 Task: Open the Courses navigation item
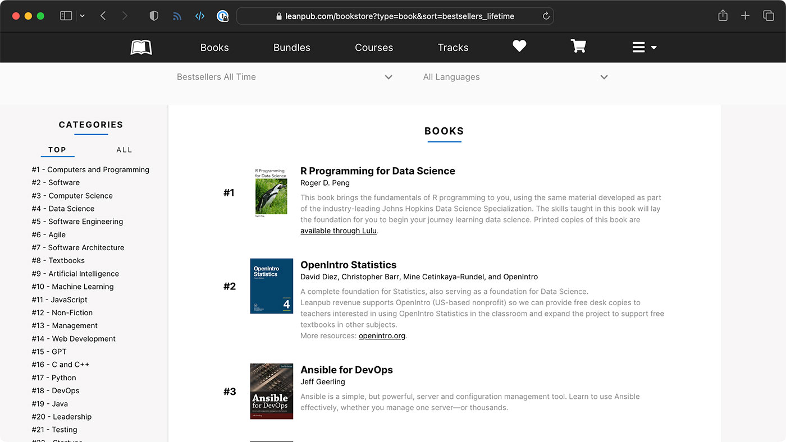[374, 48]
